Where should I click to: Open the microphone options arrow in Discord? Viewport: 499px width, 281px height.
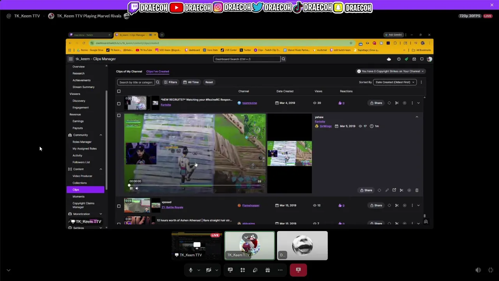click(x=198, y=270)
